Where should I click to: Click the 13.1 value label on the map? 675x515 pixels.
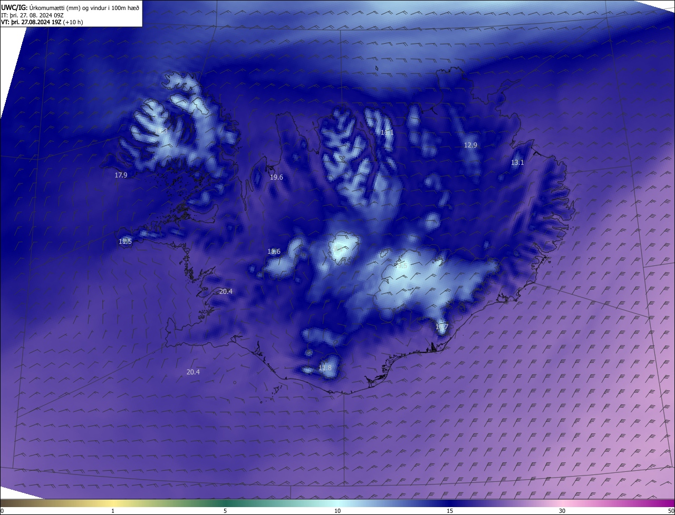[517, 163]
